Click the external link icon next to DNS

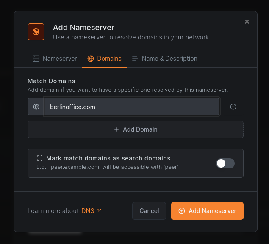click(x=99, y=211)
